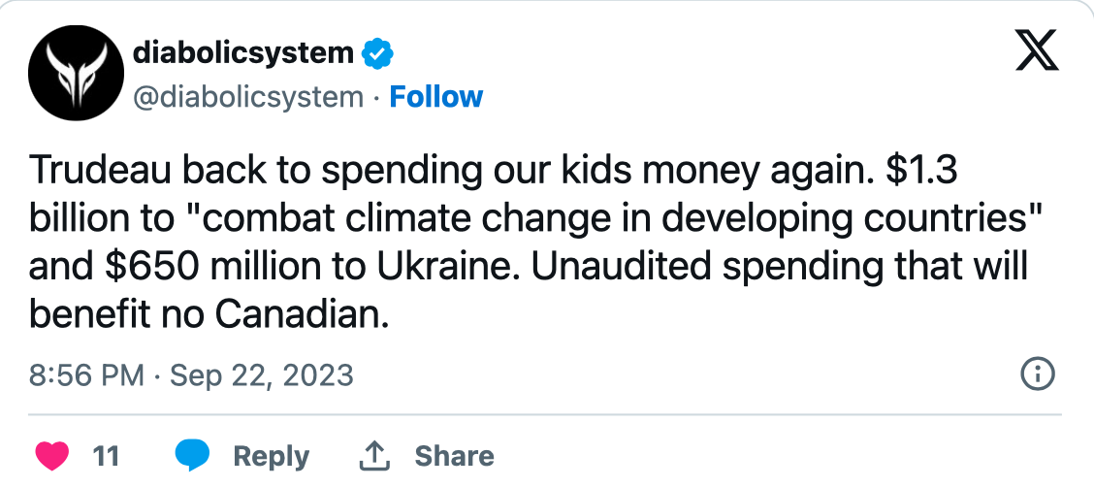Click the Sep 22, 2023 date
Image resolution: width=1094 pixels, height=487 pixels.
coord(262,374)
